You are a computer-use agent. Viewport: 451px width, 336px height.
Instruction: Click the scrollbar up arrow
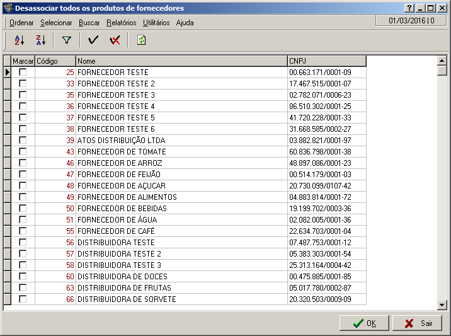point(442,61)
